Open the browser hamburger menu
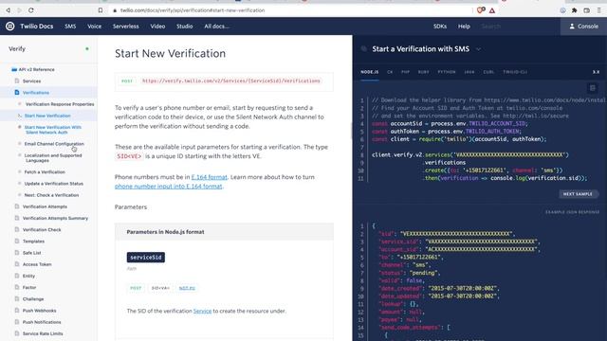Viewport: 607px width, 341px height. point(598,10)
